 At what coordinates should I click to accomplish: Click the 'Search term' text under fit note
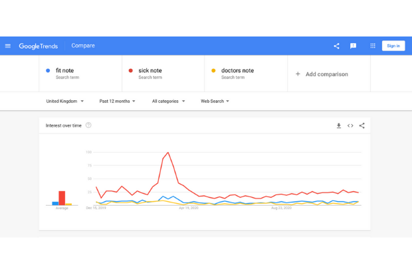click(67, 78)
